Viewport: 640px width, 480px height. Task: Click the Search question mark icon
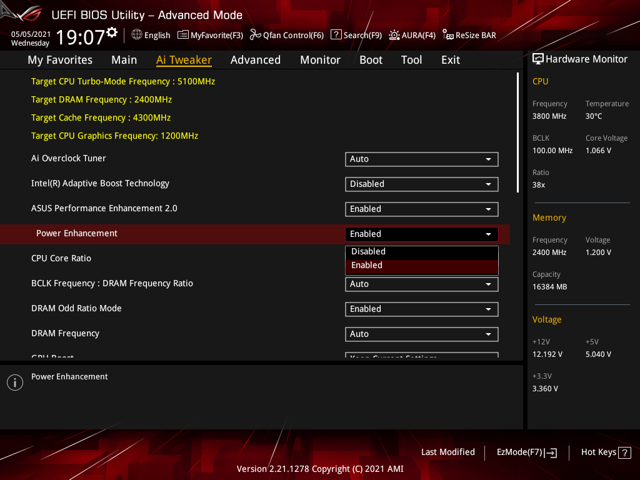pyautogui.click(x=336, y=35)
